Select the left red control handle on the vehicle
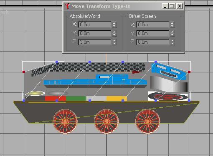The image size is (213, 156). 24,72
